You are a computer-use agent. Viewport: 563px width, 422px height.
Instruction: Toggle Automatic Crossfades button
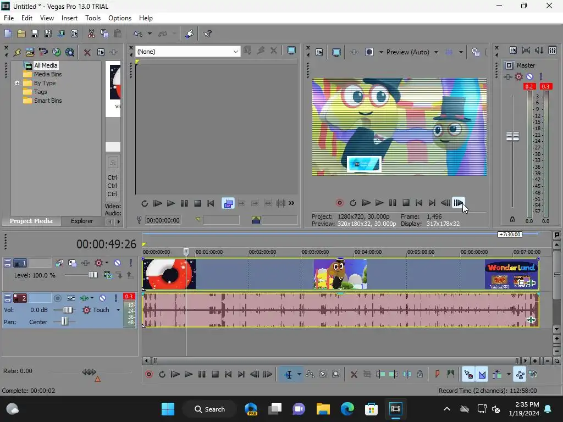[x=482, y=375]
